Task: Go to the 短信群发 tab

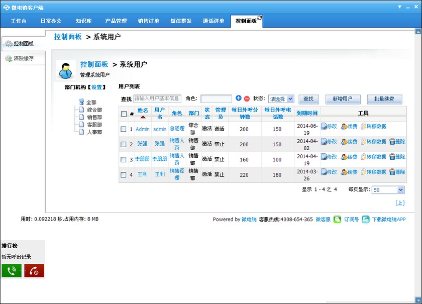Action: pos(181,21)
